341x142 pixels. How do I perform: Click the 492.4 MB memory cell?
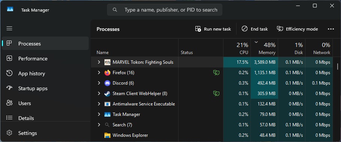tap(264, 83)
